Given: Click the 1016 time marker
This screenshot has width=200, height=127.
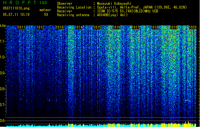Looking at the screenshot, I should click(117, 27).
